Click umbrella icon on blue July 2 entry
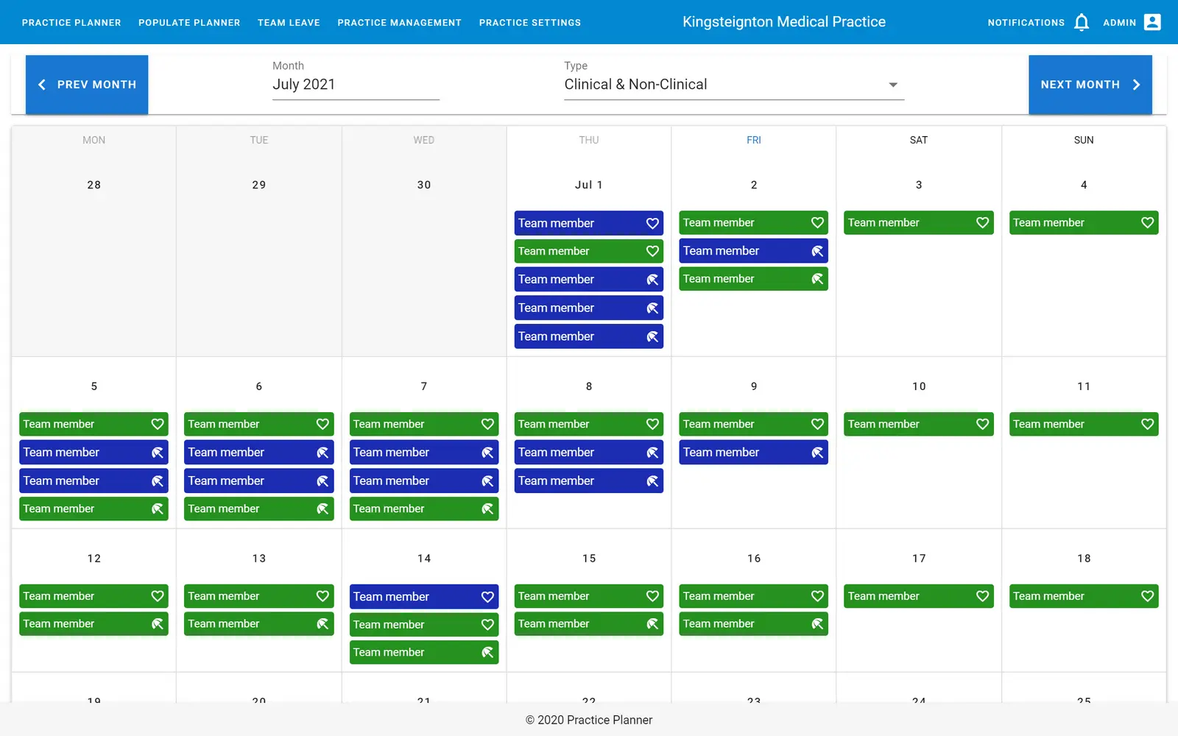 [x=817, y=251]
